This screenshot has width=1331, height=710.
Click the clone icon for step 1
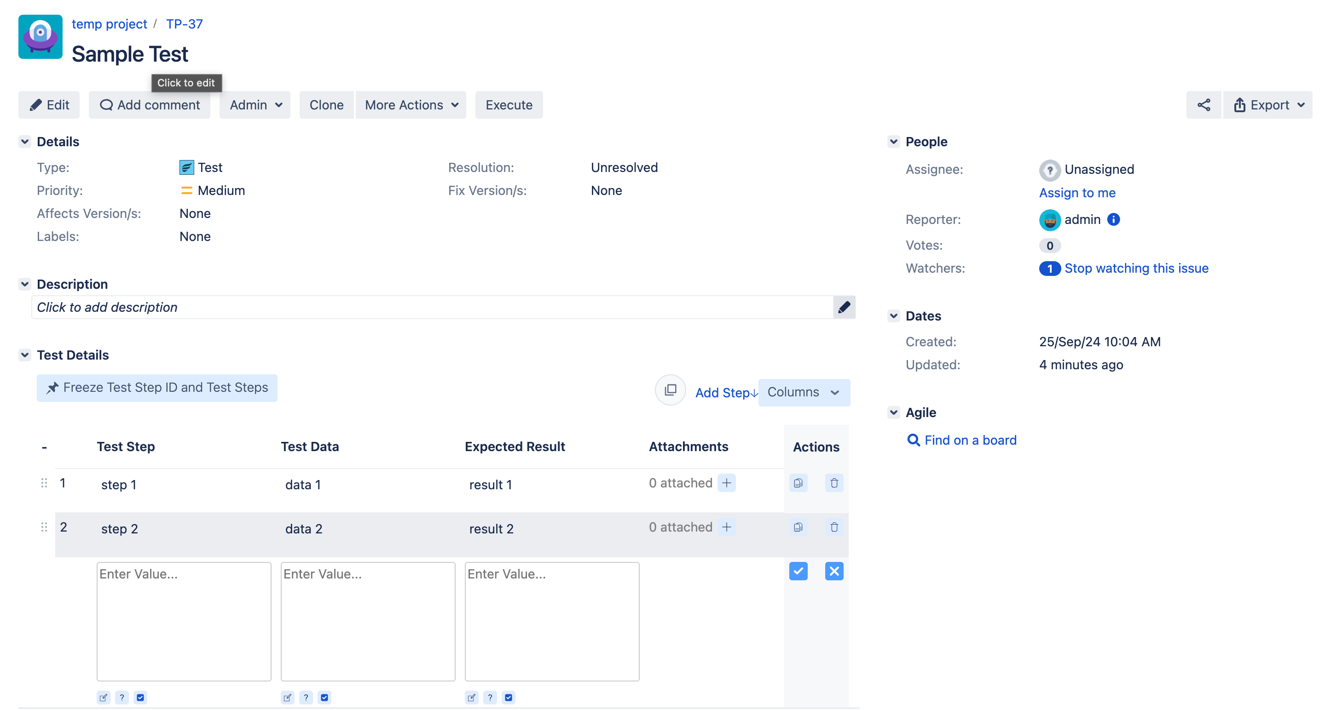coord(798,483)
